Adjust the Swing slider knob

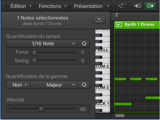point(34,61)
